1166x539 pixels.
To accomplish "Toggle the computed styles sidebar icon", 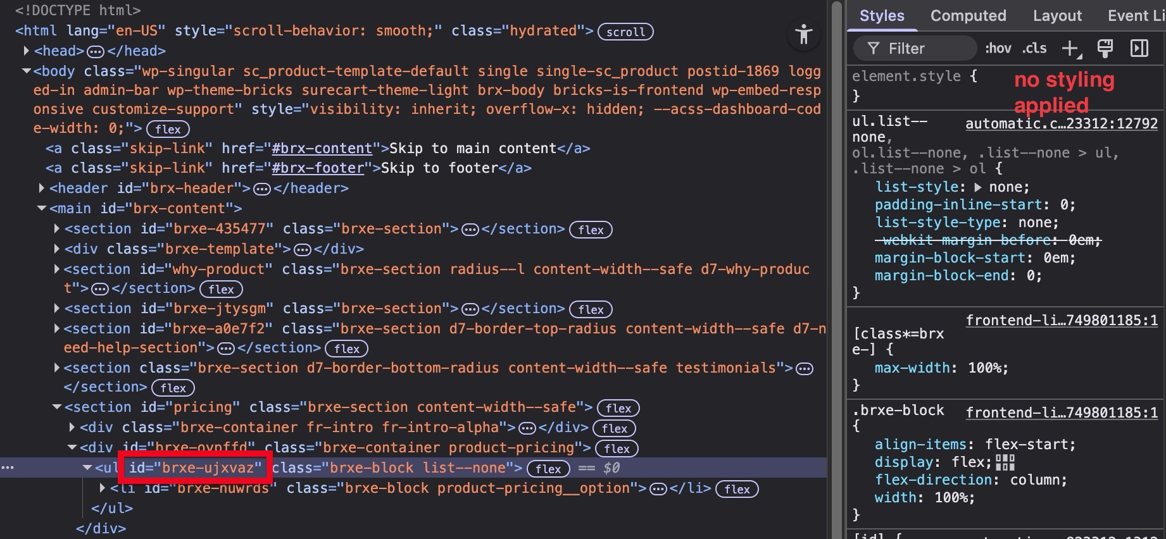I will click(1139, 49).
